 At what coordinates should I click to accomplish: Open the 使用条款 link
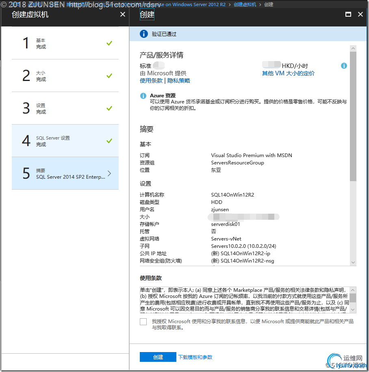[x=151, y=81]
